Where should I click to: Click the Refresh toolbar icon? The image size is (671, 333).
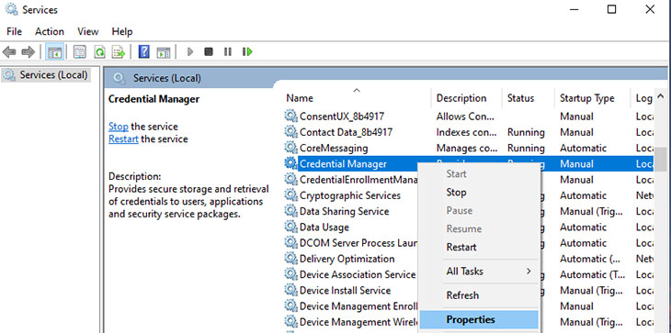pos(99,52)
